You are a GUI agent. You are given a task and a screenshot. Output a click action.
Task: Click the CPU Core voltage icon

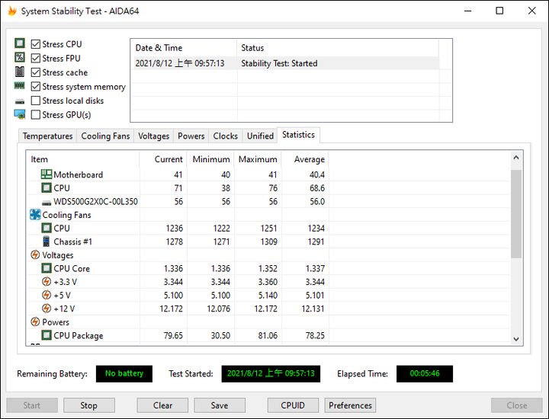47,268
